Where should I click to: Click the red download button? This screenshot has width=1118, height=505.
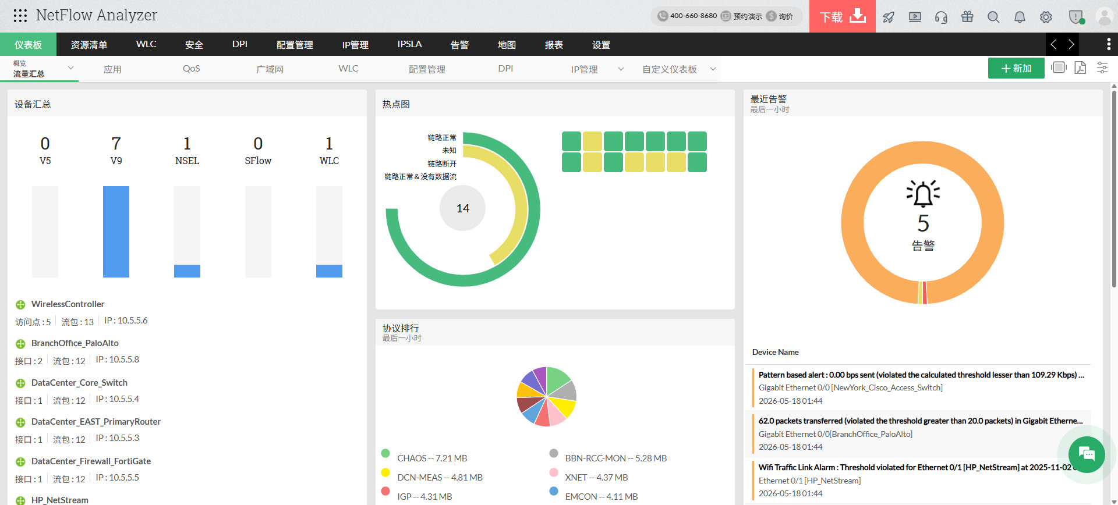[x=842, y=16]
